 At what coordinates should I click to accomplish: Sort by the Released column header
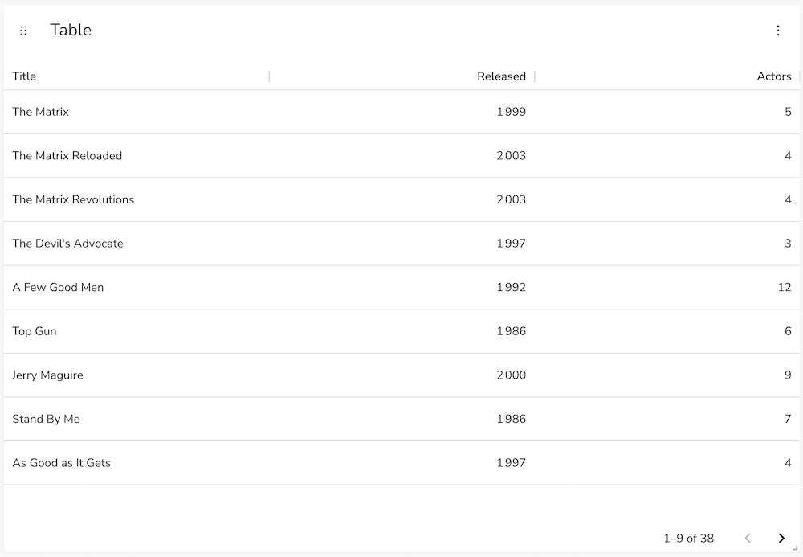click(501, 76)
